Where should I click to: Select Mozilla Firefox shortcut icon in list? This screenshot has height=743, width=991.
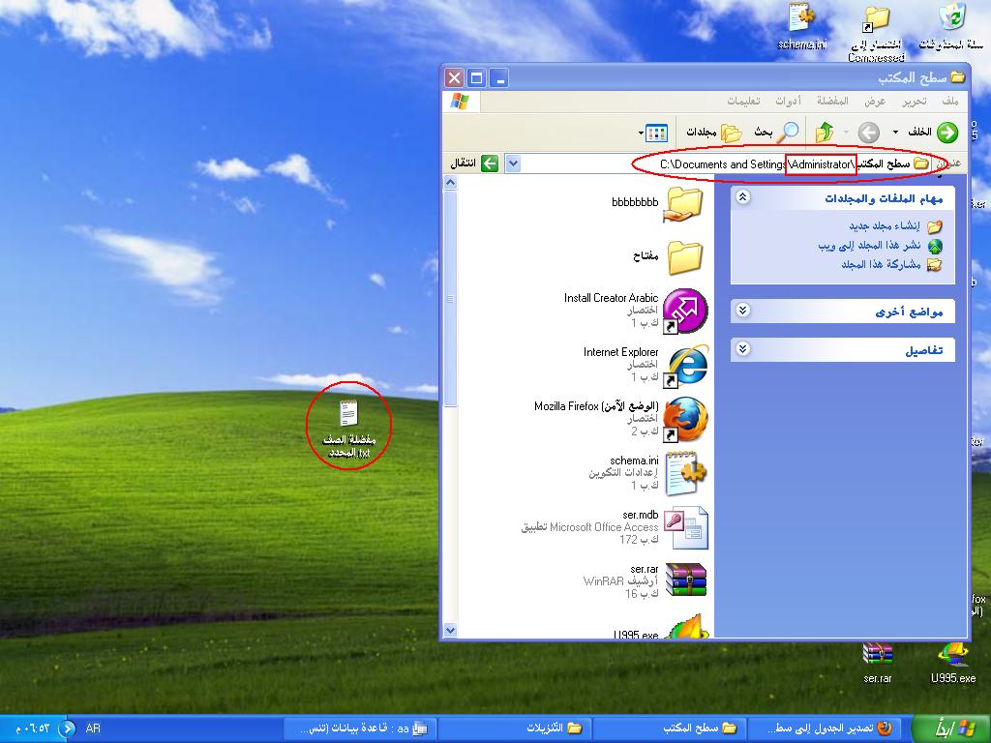click(x=686, y=420)
